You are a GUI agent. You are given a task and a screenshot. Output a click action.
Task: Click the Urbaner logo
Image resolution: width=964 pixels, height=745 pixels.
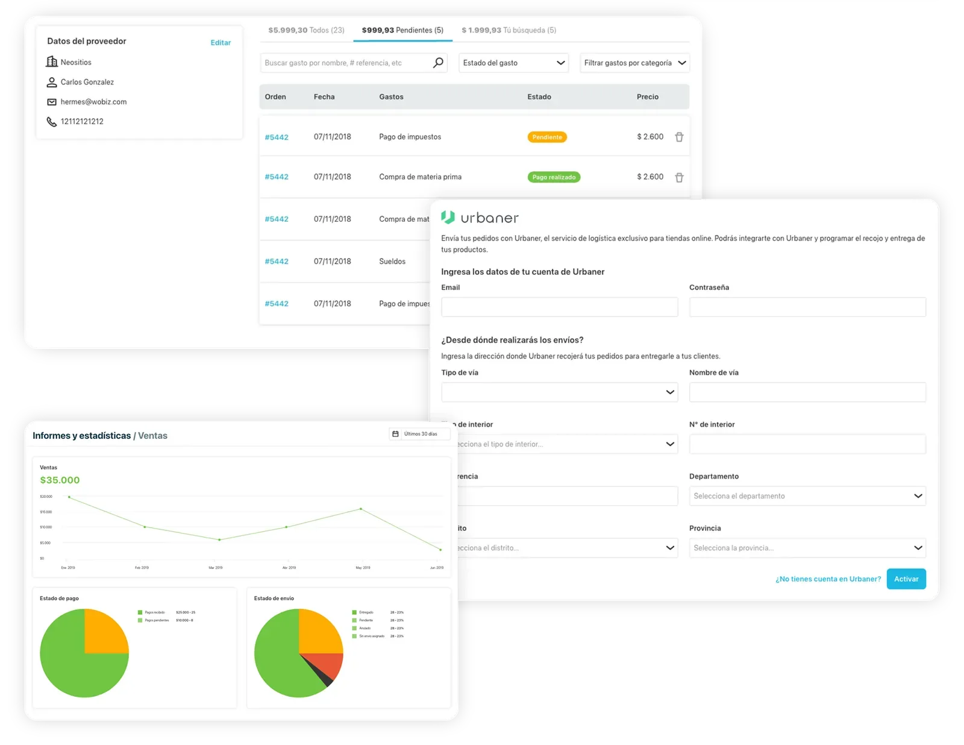tap(480, 218)
